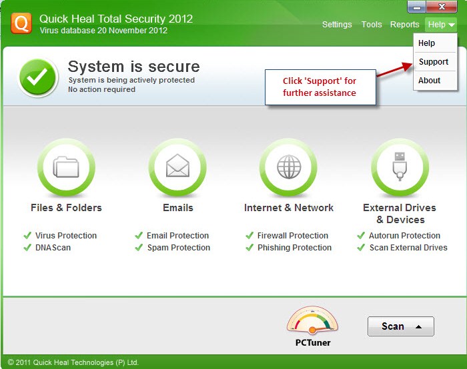Click the green System is secure checkmark
The height and width of the screenshot is (369, 467).
37,77
